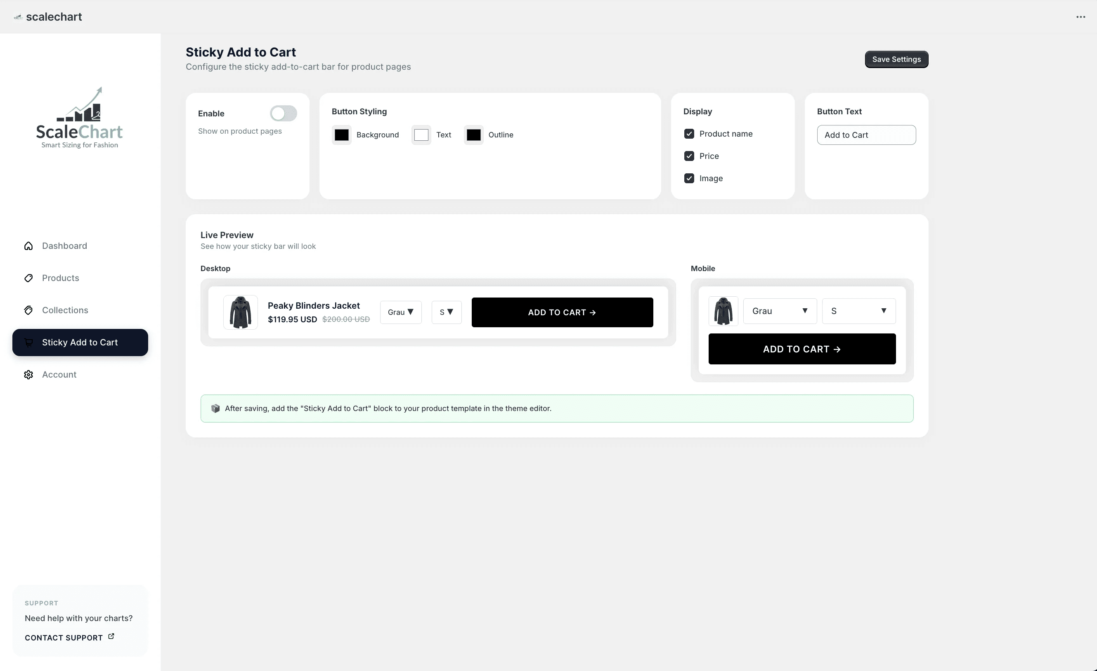Image resolution: width=1097 pixels, height=671 pixels.
Task: Click the Account gear icon
Action: point(28,374)
